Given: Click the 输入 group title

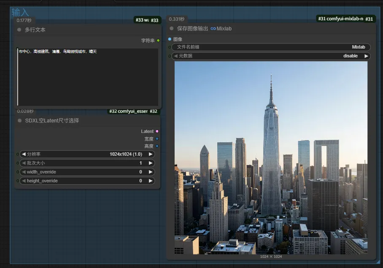Looking at the screenshot, I should [20, 12].
